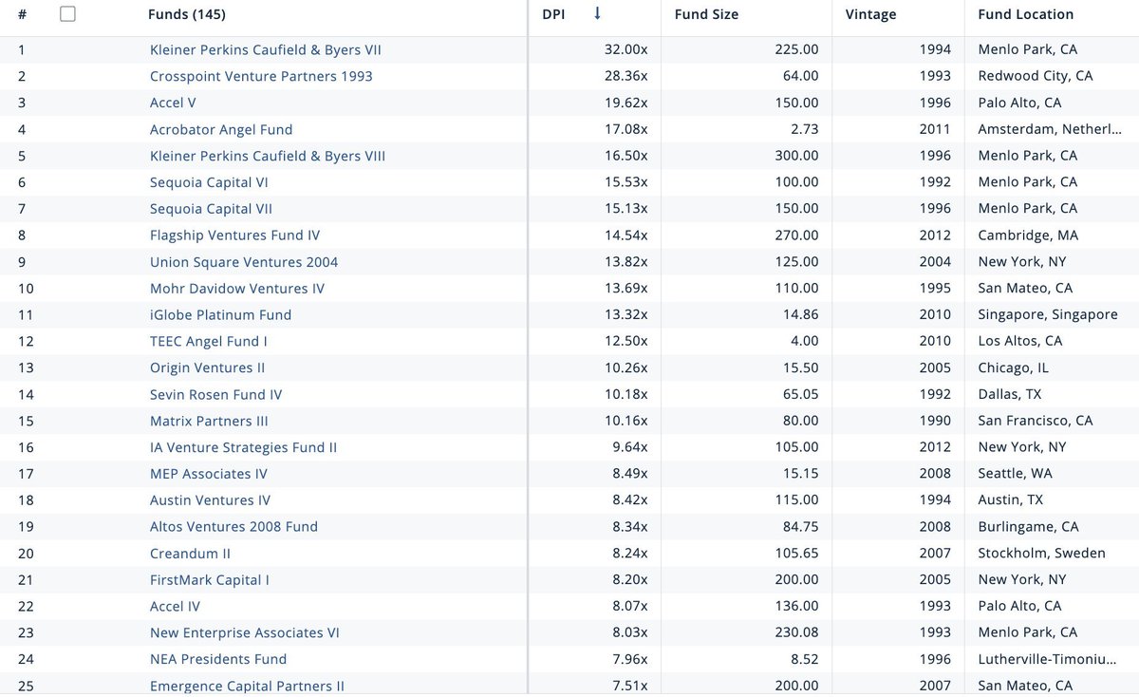Click the Burlingame, CA location cell

[1028, 527]
